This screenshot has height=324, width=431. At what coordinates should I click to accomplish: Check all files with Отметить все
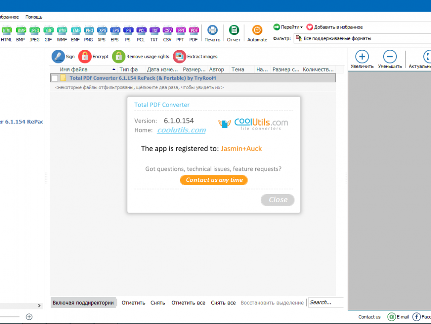(188, 303)
